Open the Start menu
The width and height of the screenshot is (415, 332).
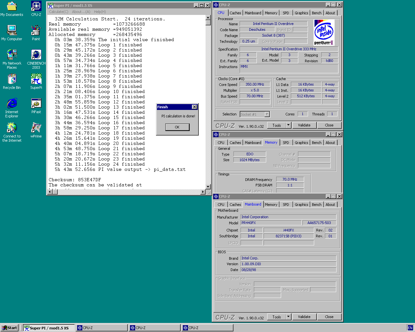point(9,328)
